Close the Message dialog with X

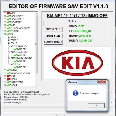pyautogui.click(x=102, y=81)
